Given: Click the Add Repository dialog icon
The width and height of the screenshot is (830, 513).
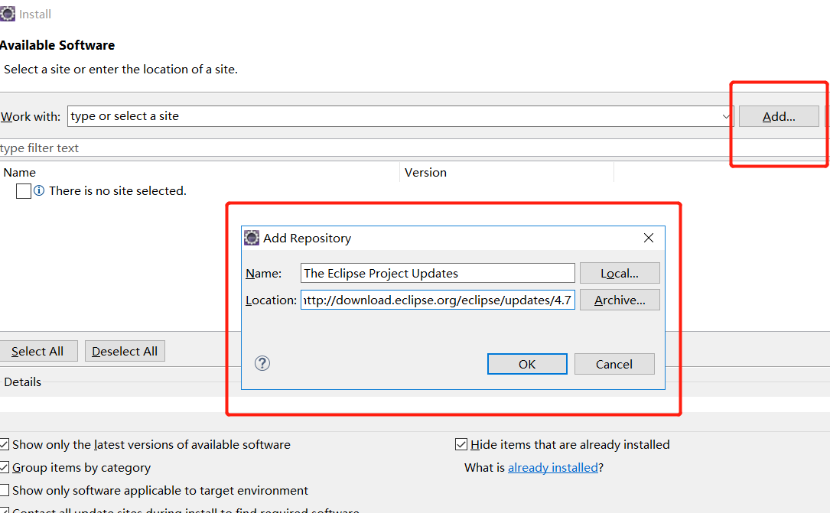Looking at the screenshot, I should (x=252, y=238).
